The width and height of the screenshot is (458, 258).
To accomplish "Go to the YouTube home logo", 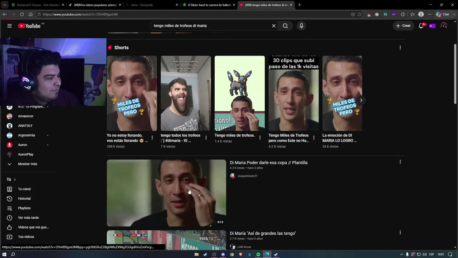I will (29, 26).
